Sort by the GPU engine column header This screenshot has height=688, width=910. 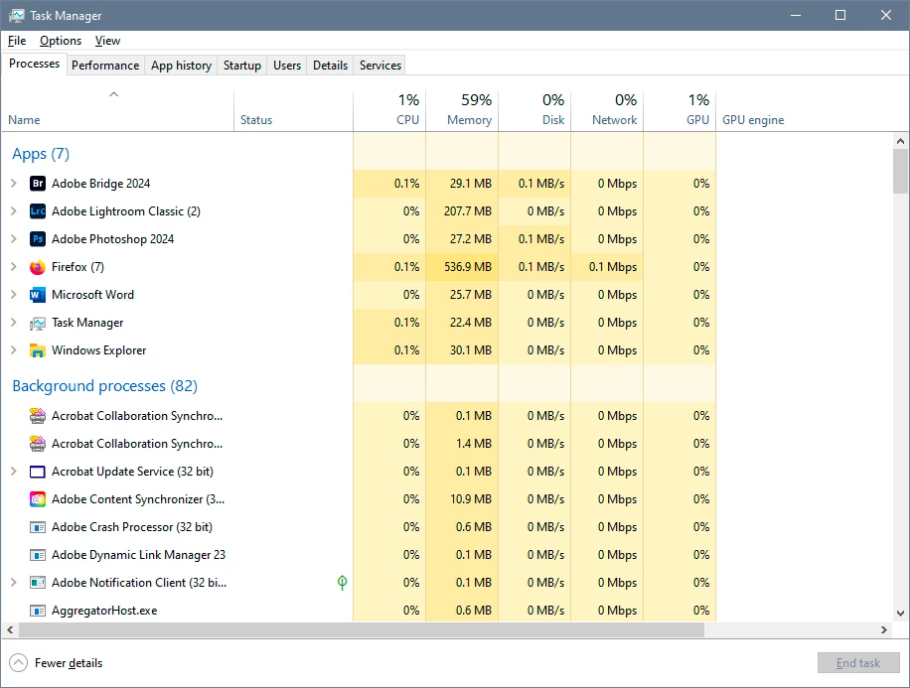point(753,119)
